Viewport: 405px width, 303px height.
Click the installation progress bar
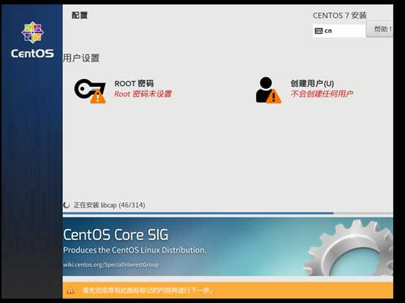pos(228,214)
